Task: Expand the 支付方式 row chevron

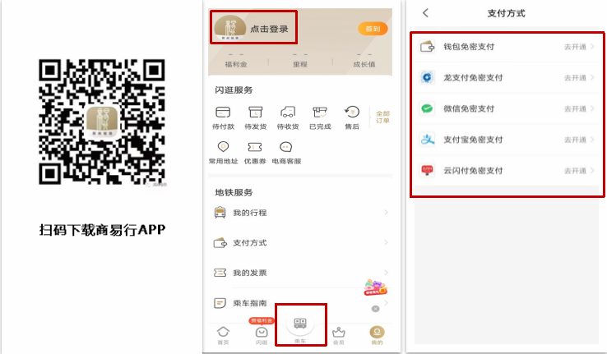Action: pyautogui.click(x=386, y=242)
